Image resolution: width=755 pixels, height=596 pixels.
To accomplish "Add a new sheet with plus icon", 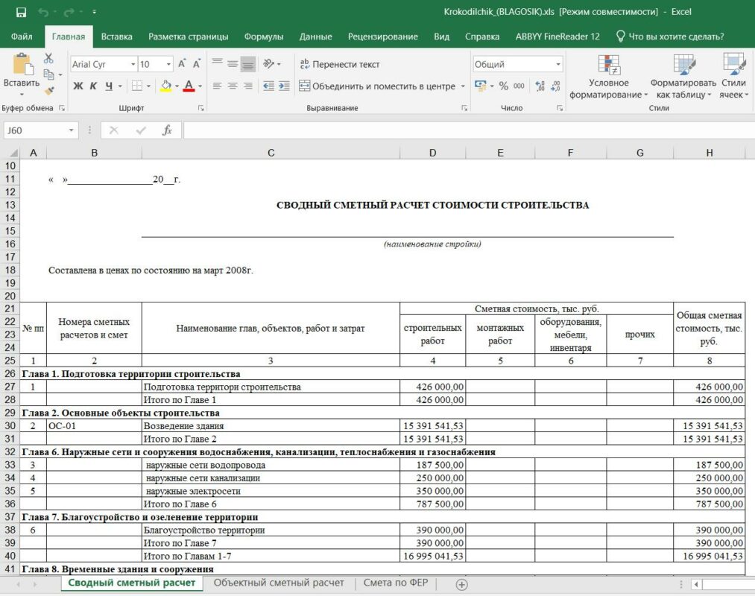I will point(461,584).
